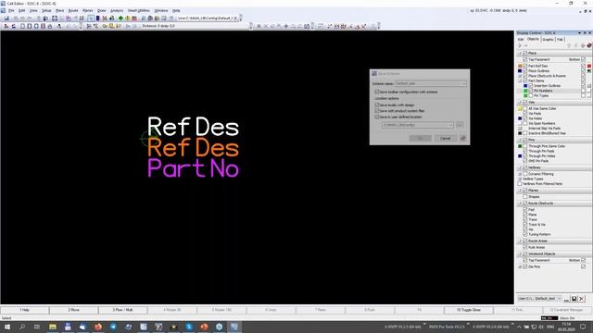Click the Fit Board view icon in toolbar
Viewport: 593px width, 333px height.
pos(55,18)
